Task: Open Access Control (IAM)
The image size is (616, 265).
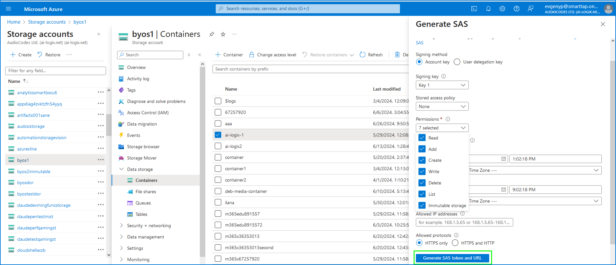Action: pyautogui.click(x=148, y=113)
